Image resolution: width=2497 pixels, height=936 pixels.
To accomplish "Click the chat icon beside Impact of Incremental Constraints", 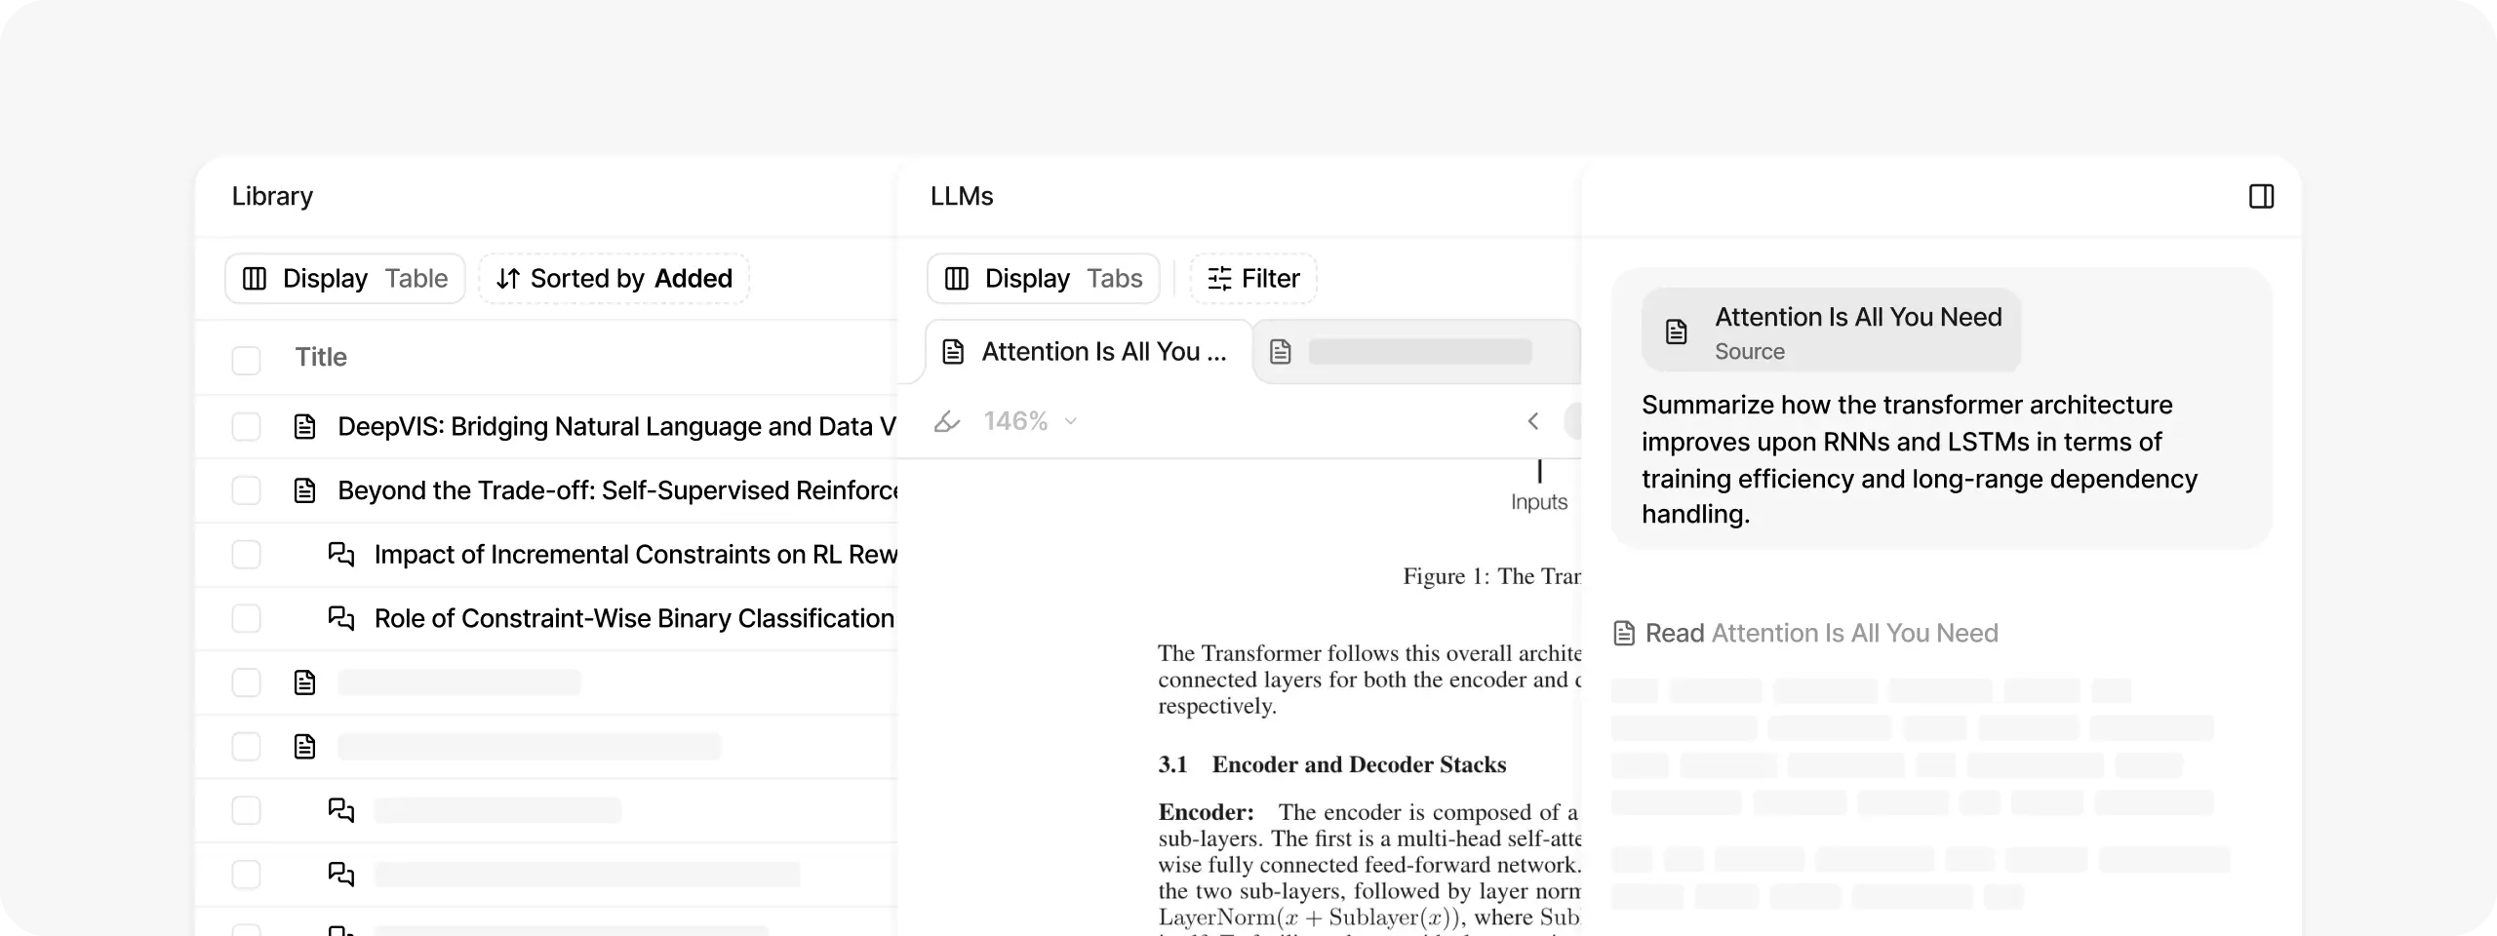I will [x=341, y=554].
